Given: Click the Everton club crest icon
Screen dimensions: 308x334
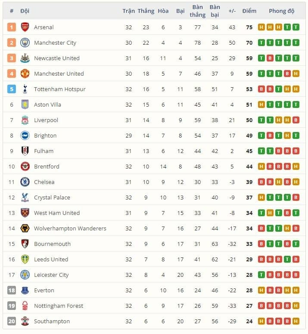Looking at the screenshot, I should click(x=25, y=290).
